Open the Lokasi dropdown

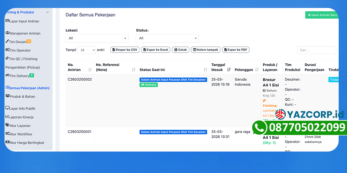click(x=97, y=38)
